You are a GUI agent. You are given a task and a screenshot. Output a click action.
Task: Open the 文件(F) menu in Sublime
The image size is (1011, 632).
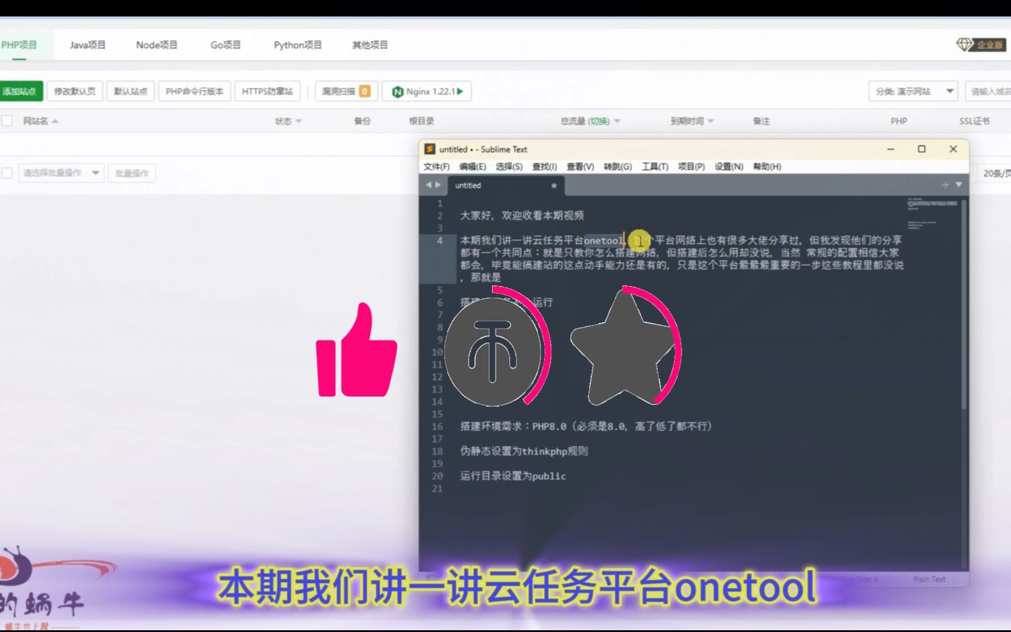436,167
